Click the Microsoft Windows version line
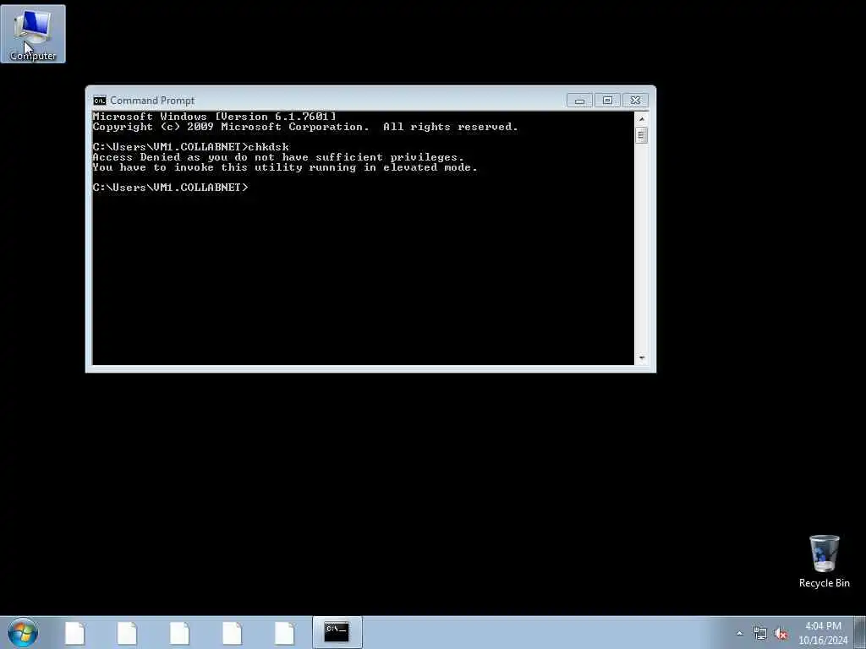 (x=214, y=117)
